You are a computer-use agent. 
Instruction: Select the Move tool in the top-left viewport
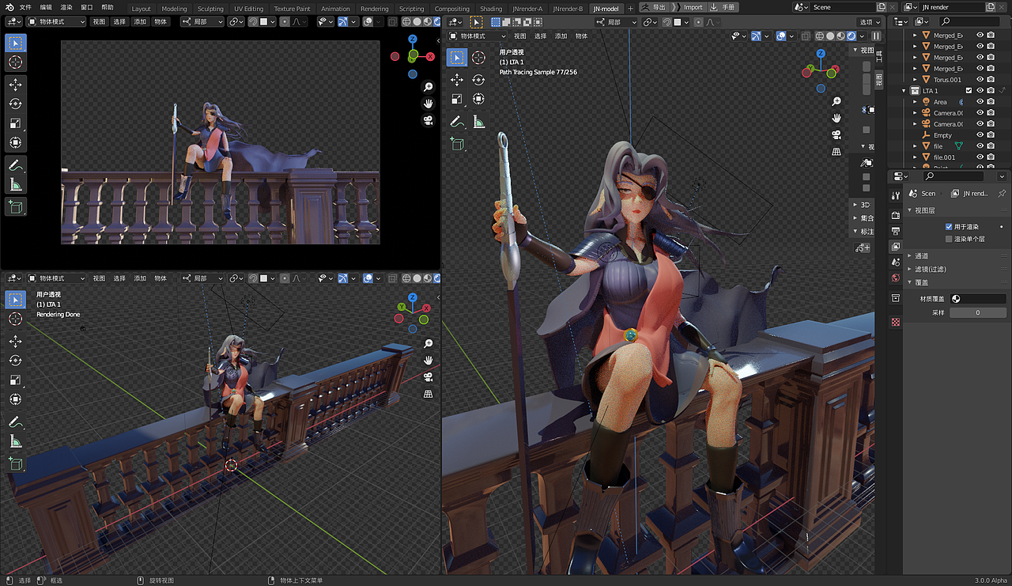[x=16, y=84]
